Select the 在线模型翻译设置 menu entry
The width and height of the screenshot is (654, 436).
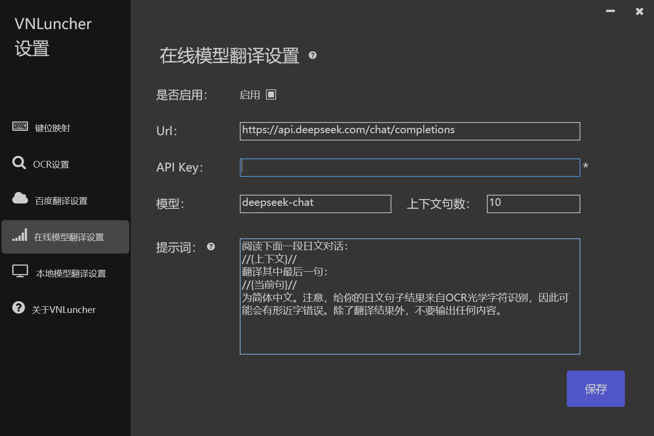click(65, 237)
